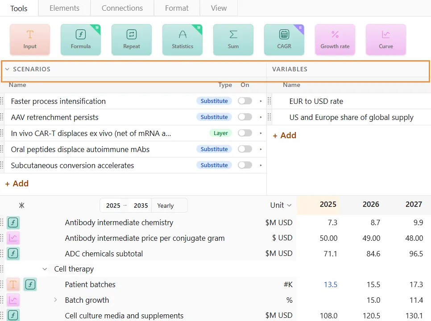
Task: Collapse the Cell therapy group
Action: (x=45, y=269)
